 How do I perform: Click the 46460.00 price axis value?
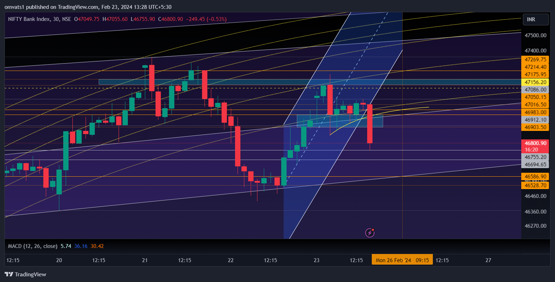535,196
